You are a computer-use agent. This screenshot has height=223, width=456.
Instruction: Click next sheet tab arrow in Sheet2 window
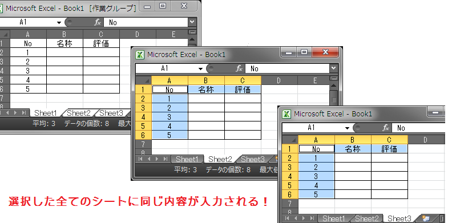[157, 159]
